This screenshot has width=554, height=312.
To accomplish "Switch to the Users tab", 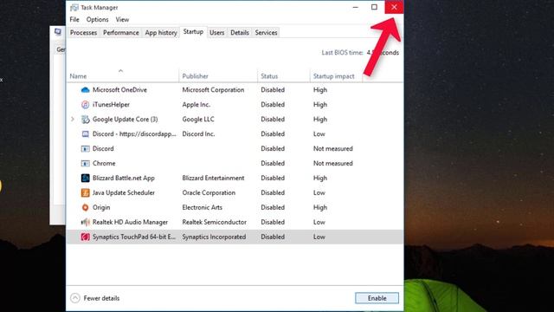I will pos(217,33).
